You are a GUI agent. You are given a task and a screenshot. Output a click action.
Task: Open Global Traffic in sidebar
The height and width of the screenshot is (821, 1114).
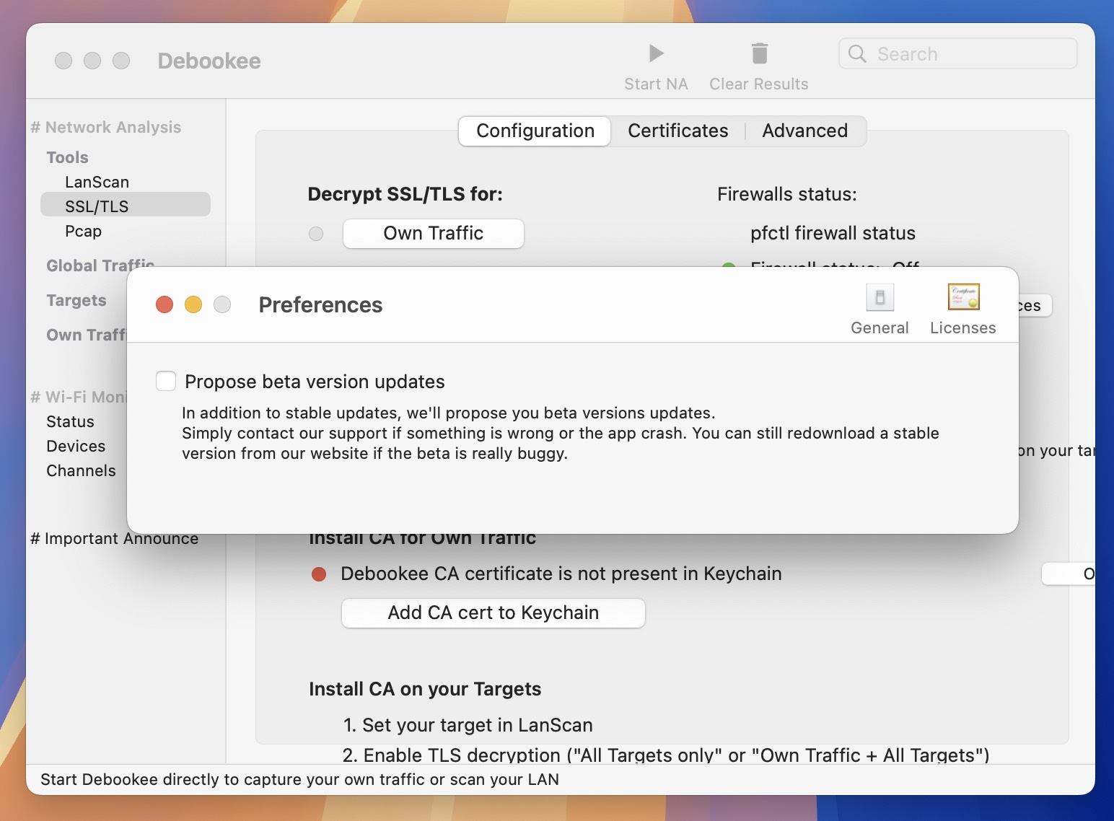100,265
